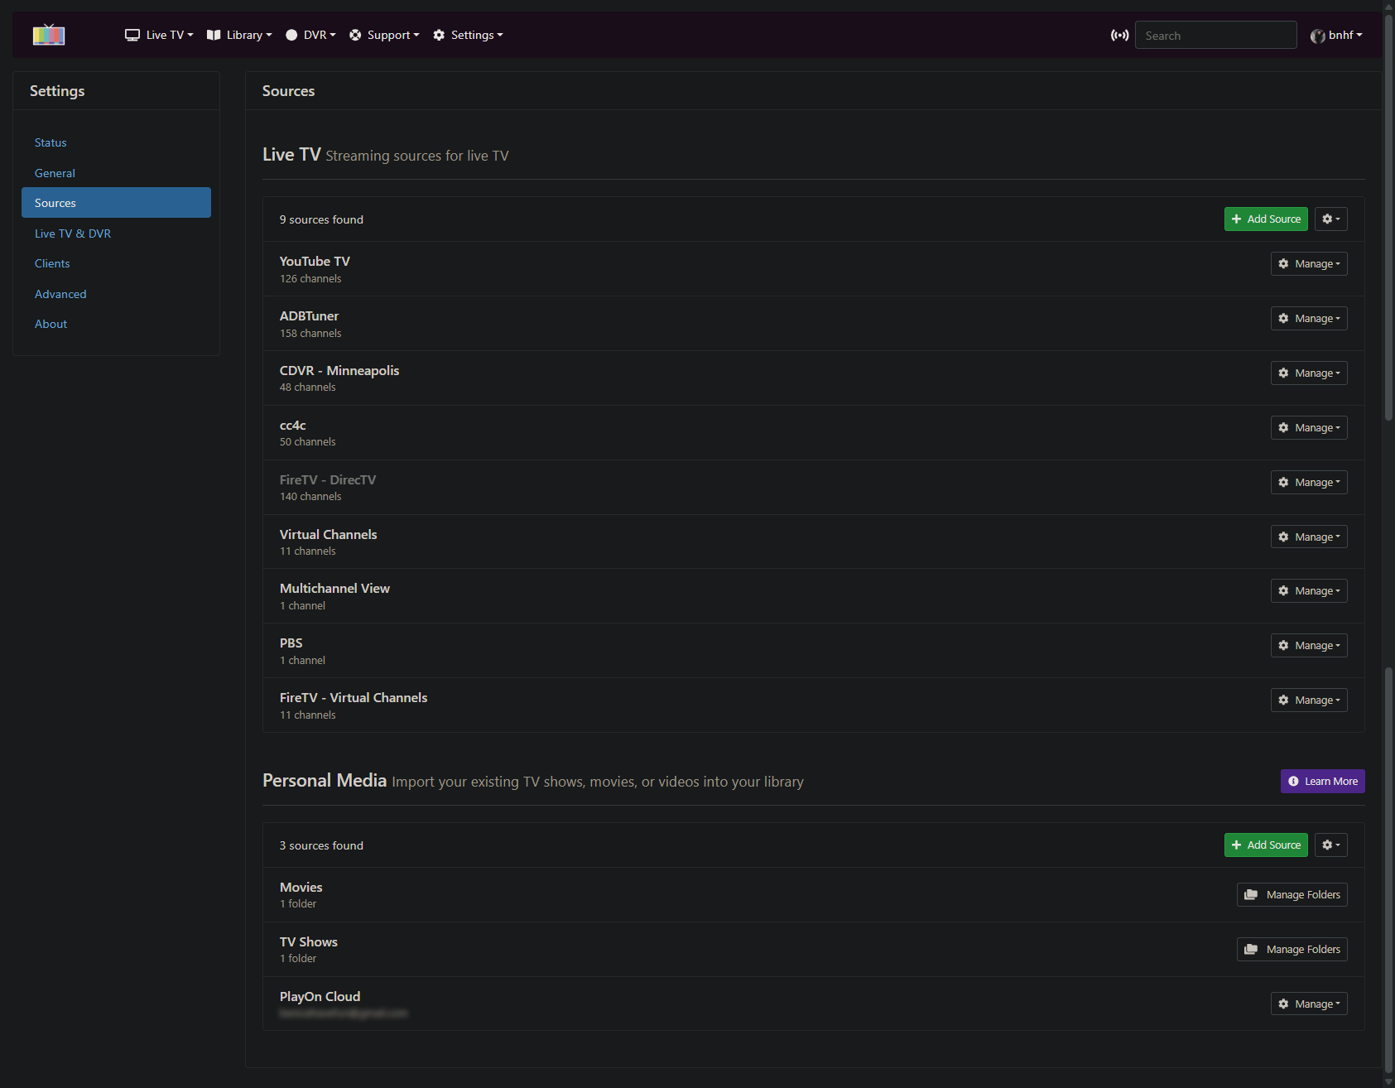
Task: Open Live TV & DVR settings
Action: pos(73,233)
